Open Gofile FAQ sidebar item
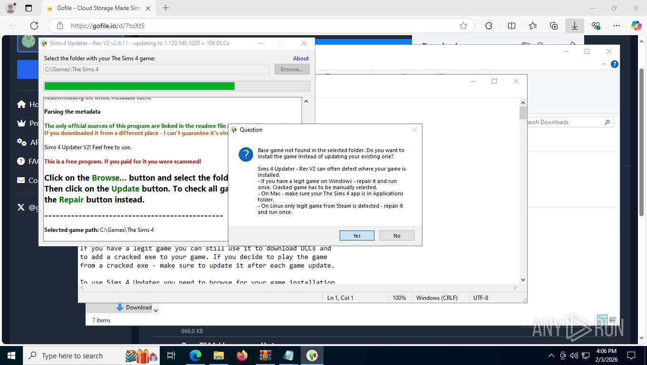The height and width of the screenshot is (365, 647). 28,161
